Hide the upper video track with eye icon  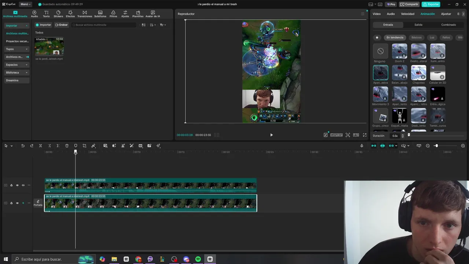[x=17, y=185]
